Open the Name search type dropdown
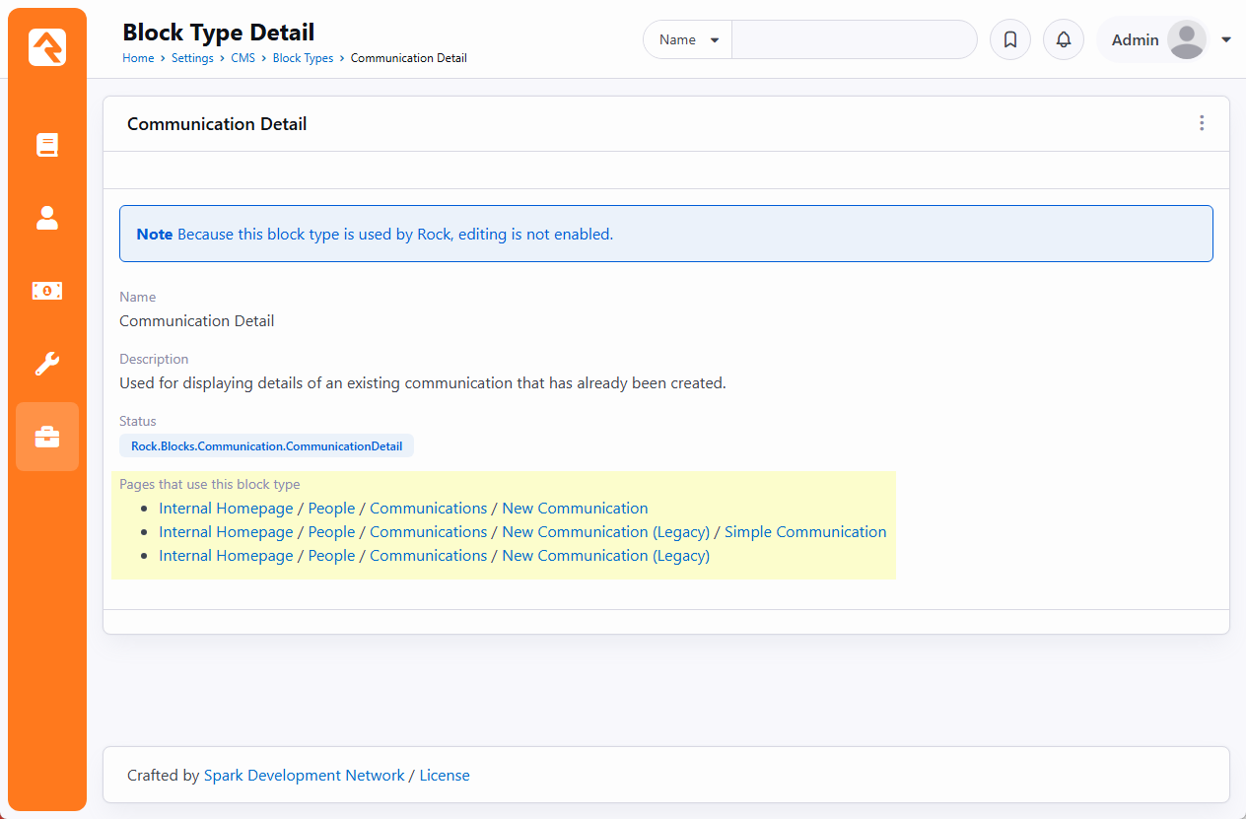 686,39
